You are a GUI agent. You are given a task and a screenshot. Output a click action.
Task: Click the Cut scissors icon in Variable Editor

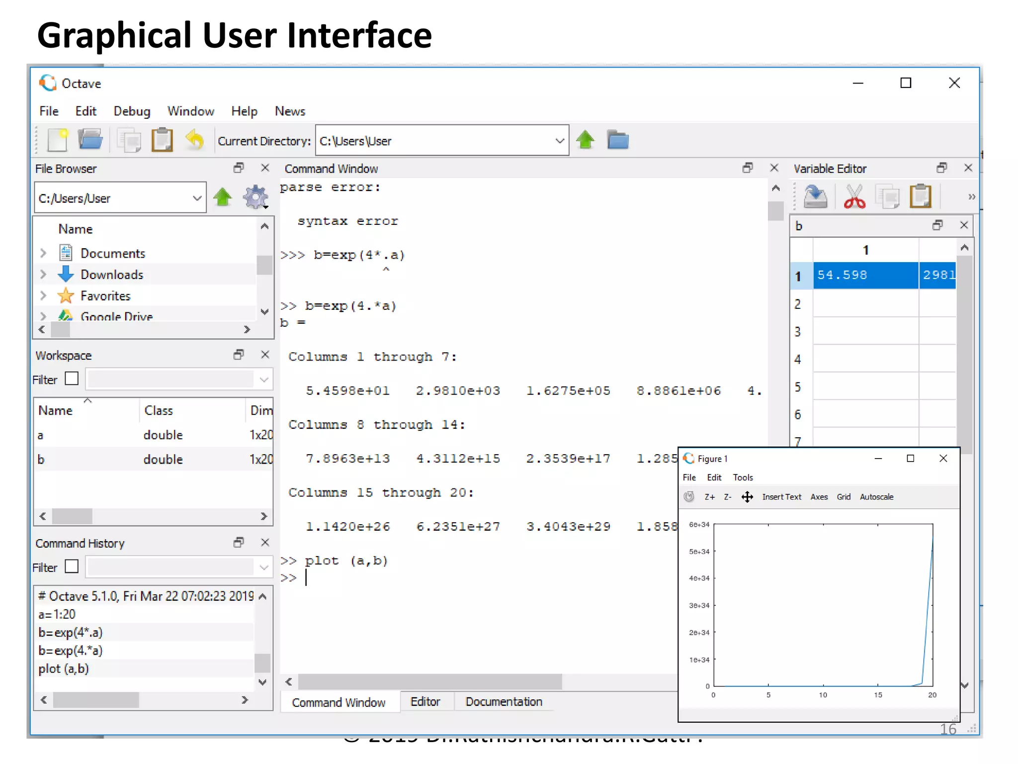pos(854,196)
